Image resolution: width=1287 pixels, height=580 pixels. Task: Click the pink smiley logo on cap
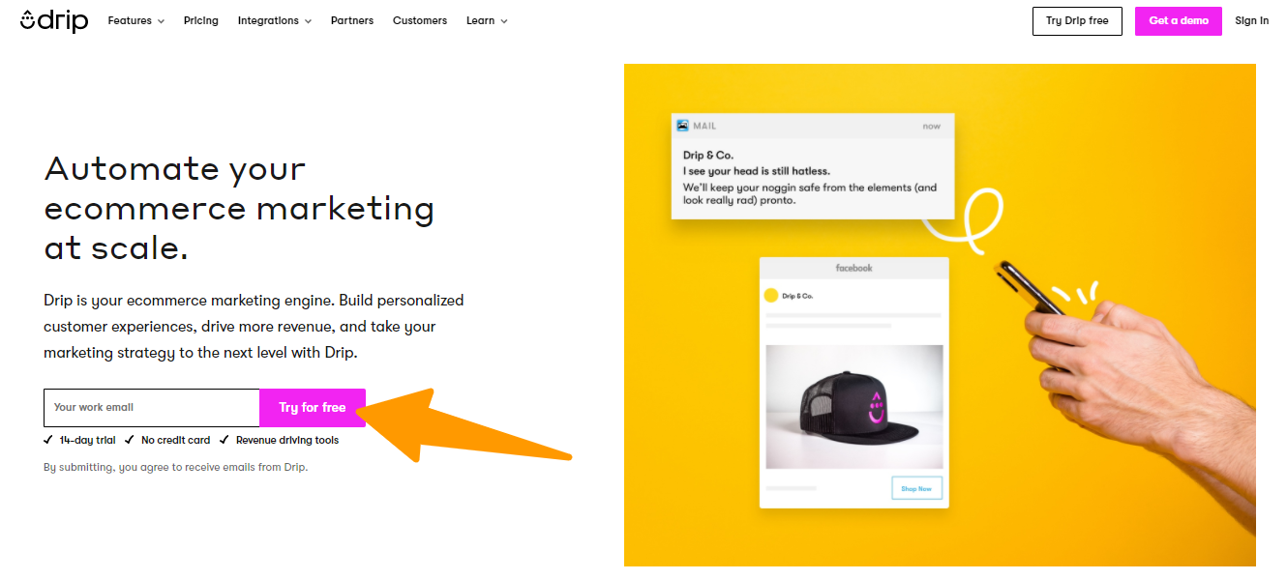point(877,408)
